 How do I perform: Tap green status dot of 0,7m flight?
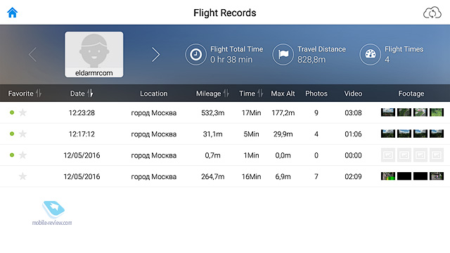pos(12,155)
